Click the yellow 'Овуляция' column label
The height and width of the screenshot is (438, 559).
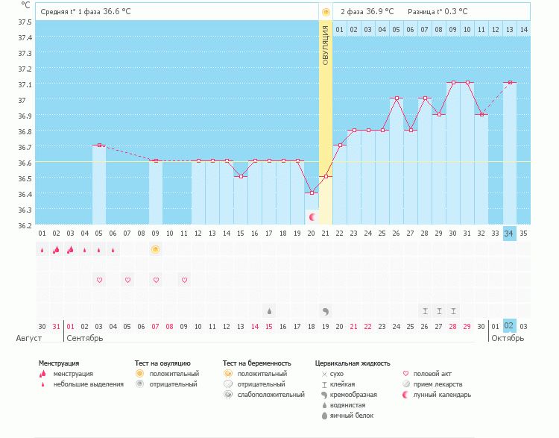click(326, 46)
